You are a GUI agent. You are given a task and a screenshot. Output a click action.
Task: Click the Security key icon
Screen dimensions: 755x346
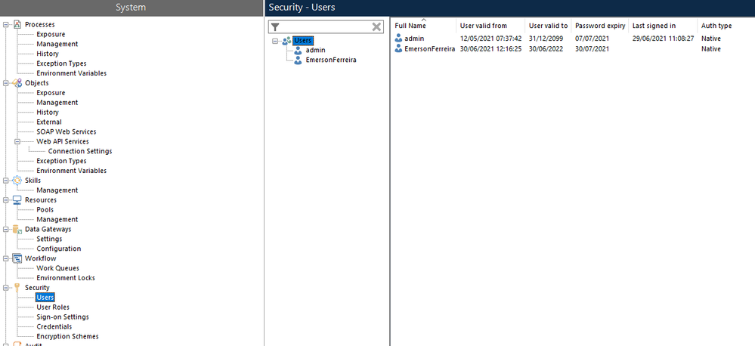click(x=17, y=288)
